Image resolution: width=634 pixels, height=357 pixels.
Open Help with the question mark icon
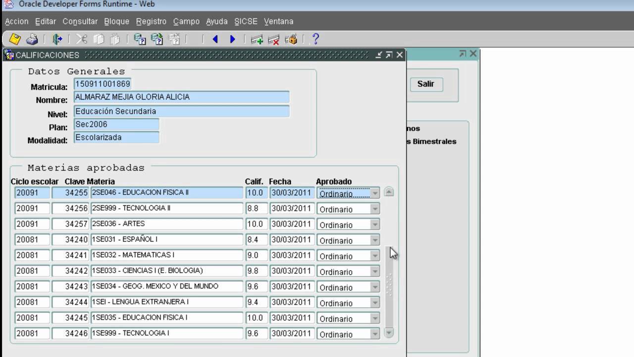pos(316,39)
